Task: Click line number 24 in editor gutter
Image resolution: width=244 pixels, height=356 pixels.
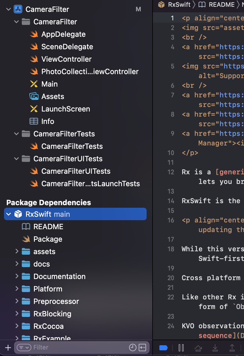Action: [x=171, y=326]
